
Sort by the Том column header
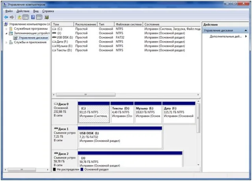coord(63,24)
